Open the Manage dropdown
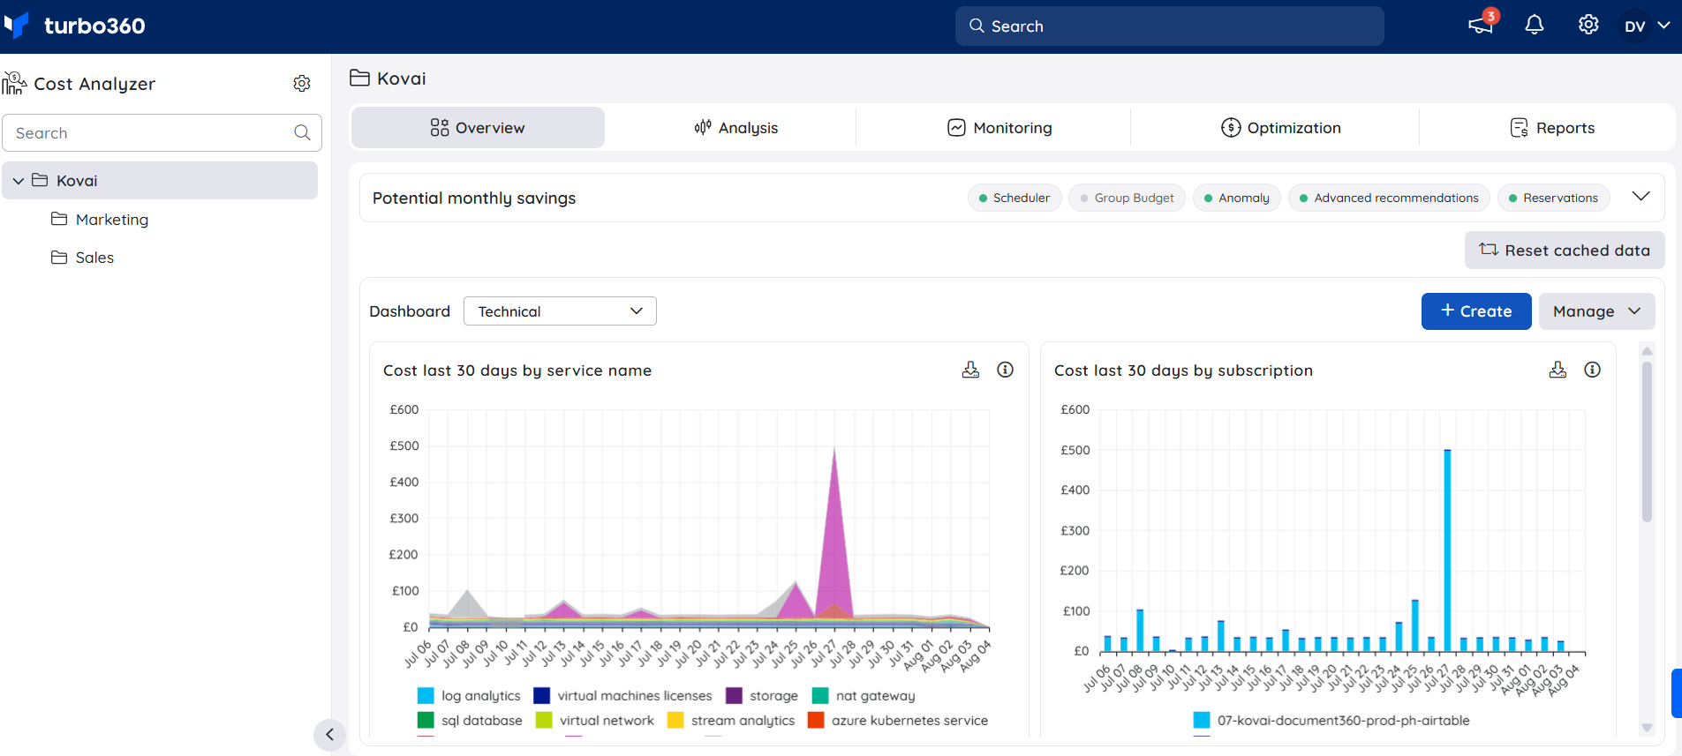The height and width of the screenshot is (756, 1682). pos(1596,311)
